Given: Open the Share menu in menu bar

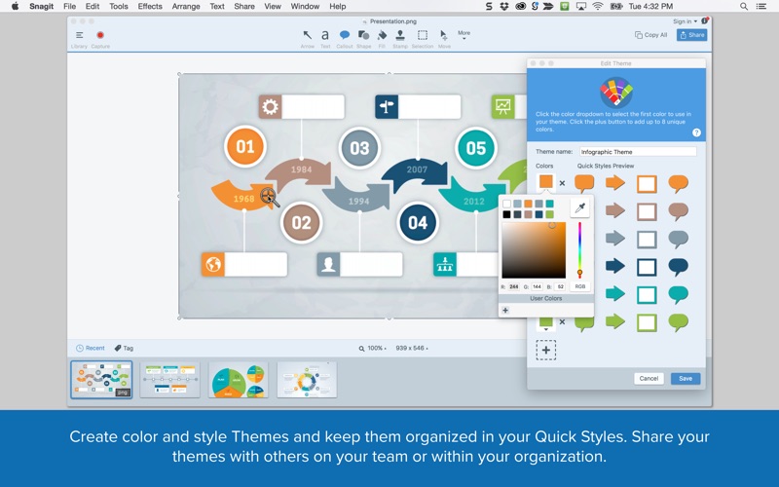Looking at the screenshot, I should click(x=244, y=7).
